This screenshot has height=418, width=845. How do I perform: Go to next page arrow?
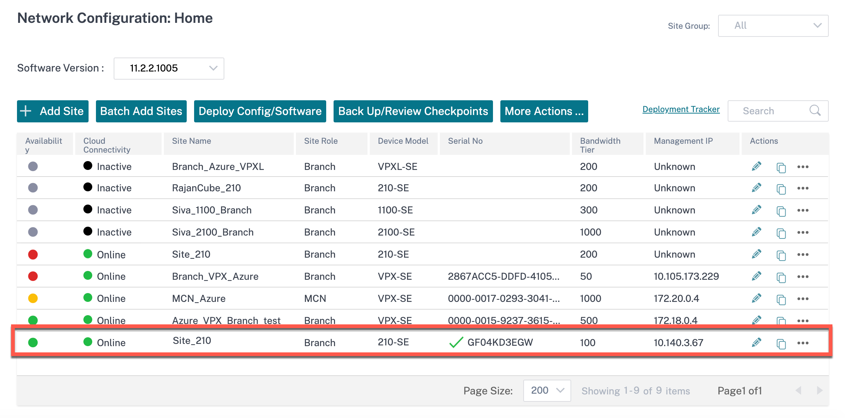(820, 390)
